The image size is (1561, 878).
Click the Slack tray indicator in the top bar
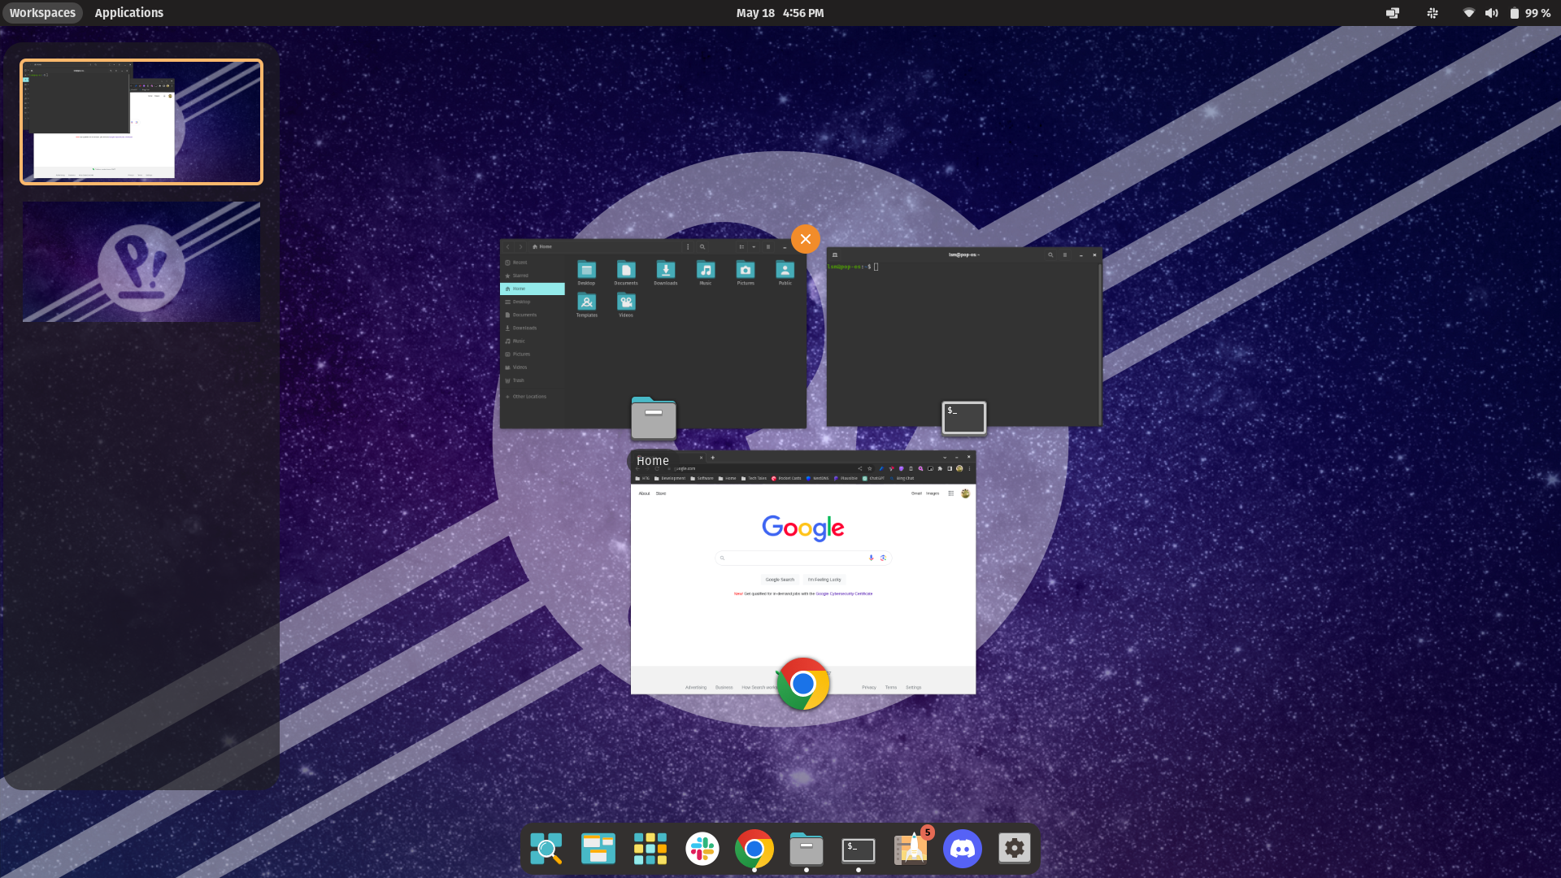tap(1433, 13)
